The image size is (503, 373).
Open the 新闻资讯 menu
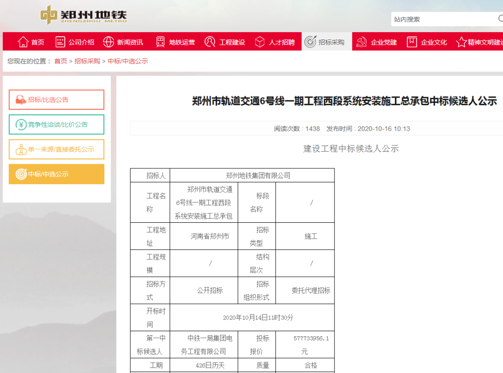(123, 42)
